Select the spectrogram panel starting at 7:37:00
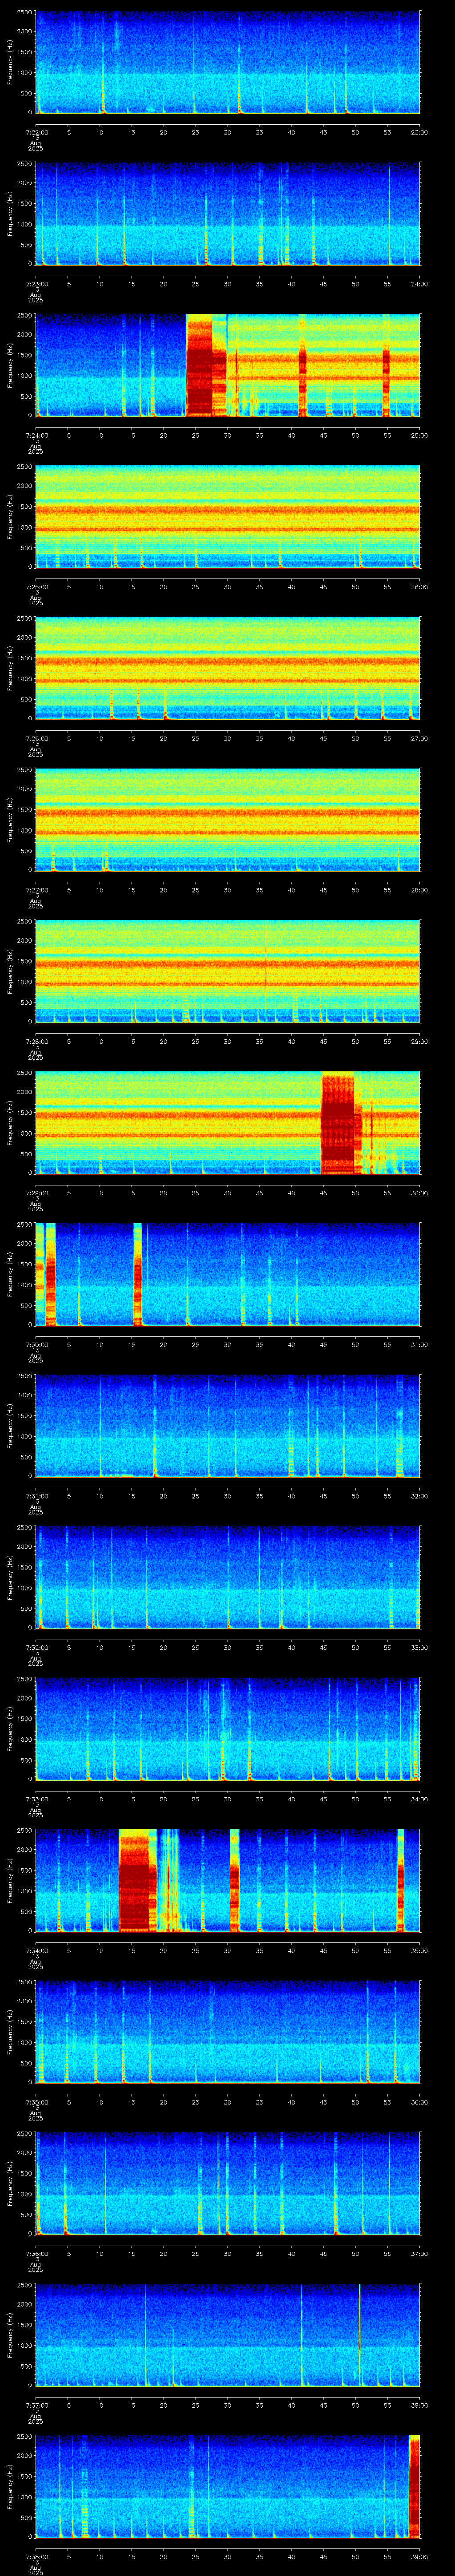The height and width of the screenshot is (2576, 455). (228, 2336)
